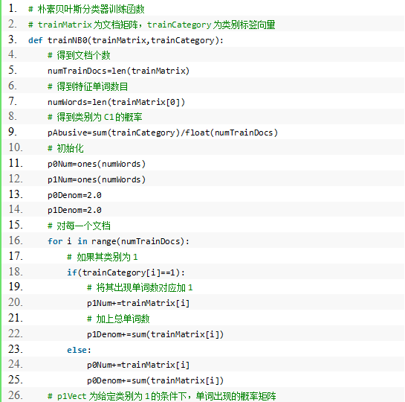Click the line 'numWords=len(trainMatrix[0])'
The image size is (405, 402).
(x=116, y=102)
